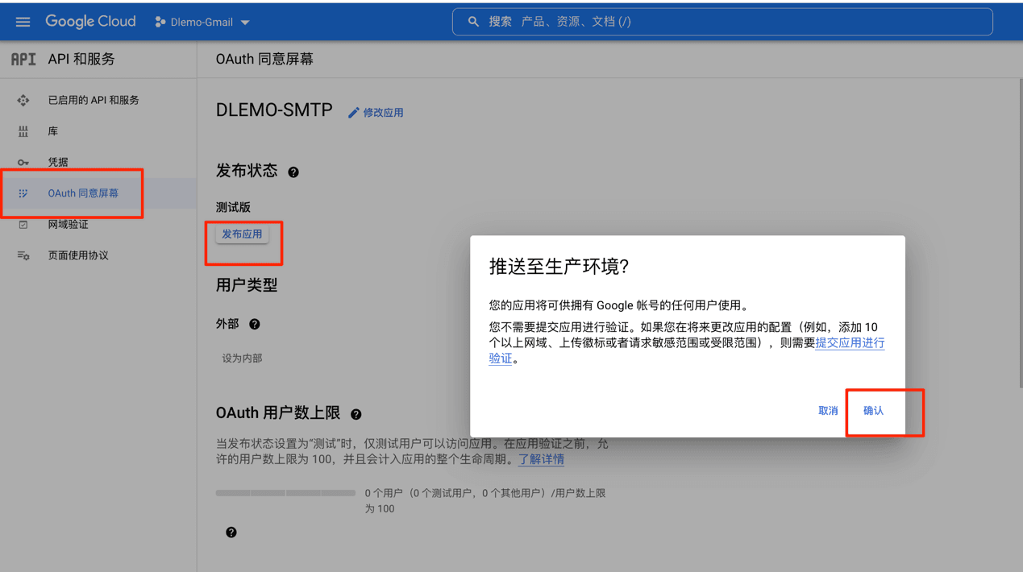Open 已启用的 API 和服务 menu item

(x=94, y=101)
